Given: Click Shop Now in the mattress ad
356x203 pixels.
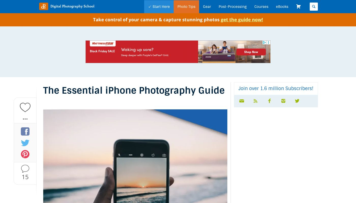Looking at the screenshot, I should 251,52.
